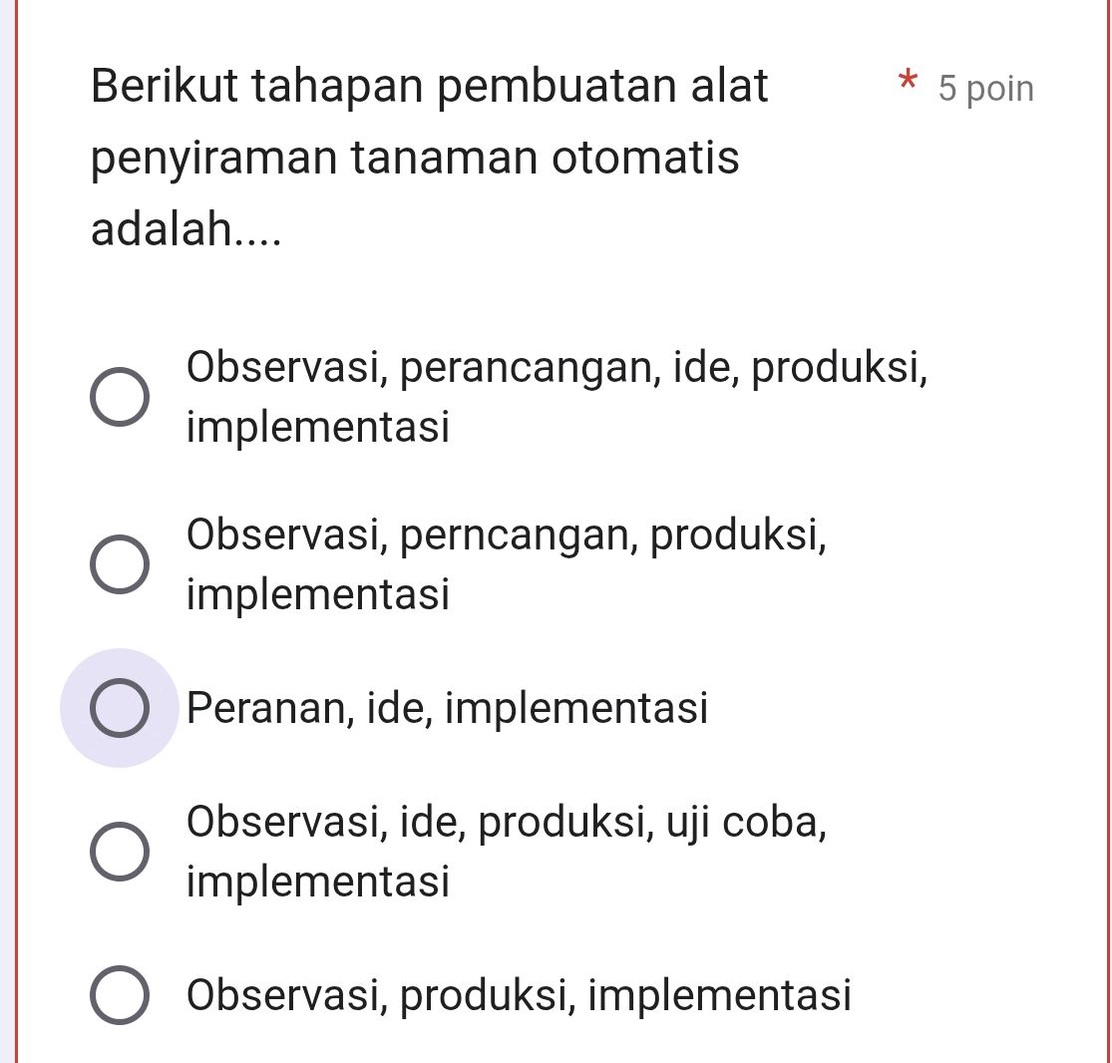
Task: Pick 'Observasi, ide, produksi, uji coba, implementasi'
Action: (122, 851)
